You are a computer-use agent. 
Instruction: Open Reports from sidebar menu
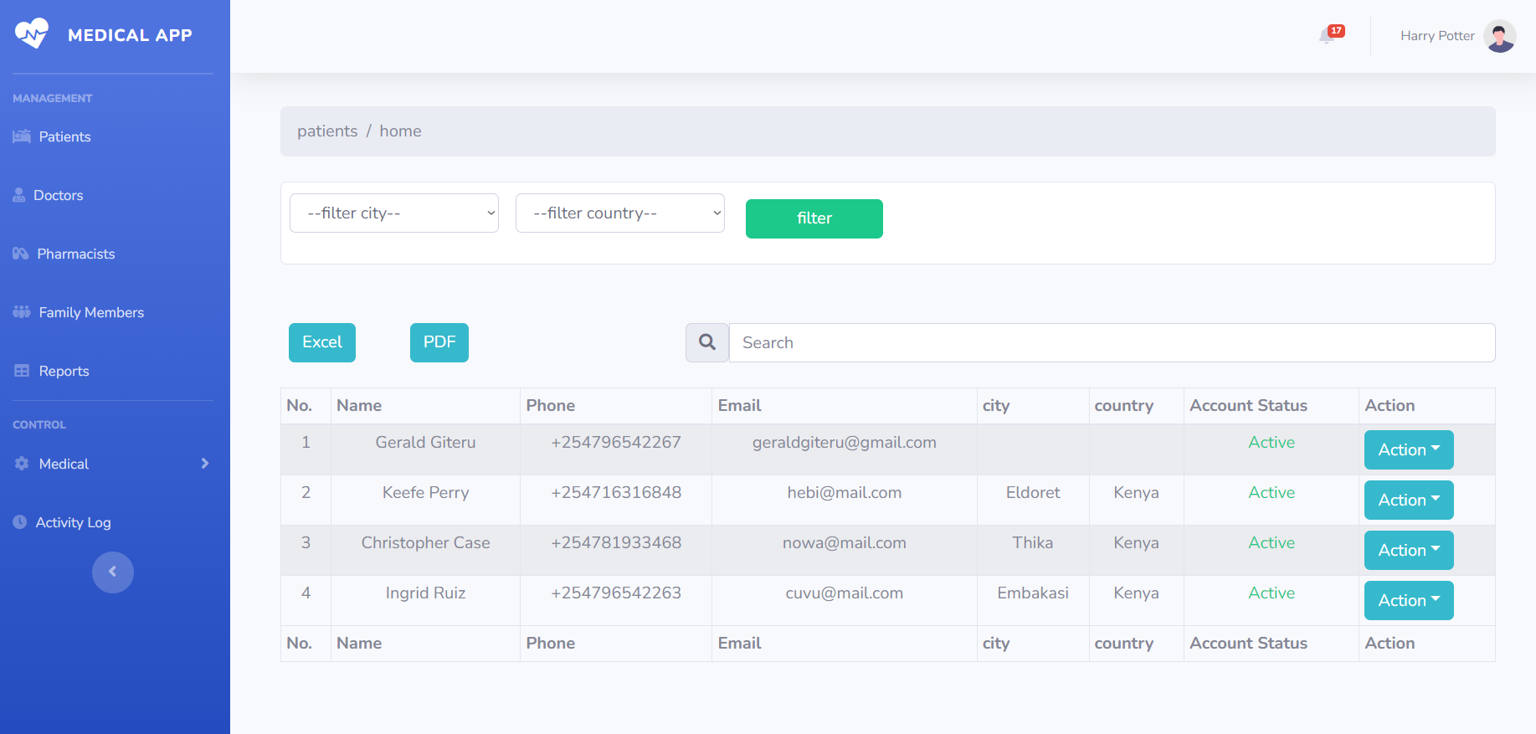coord(64,371)
